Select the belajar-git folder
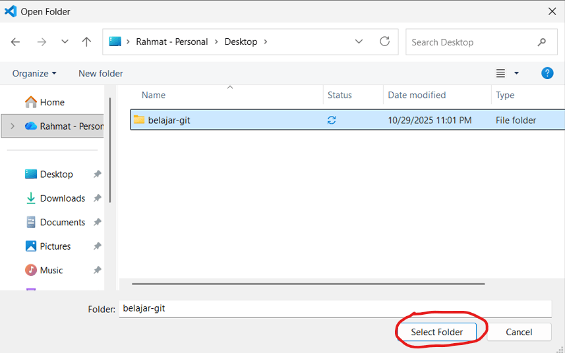565x353 pixels. coord(347,120)
